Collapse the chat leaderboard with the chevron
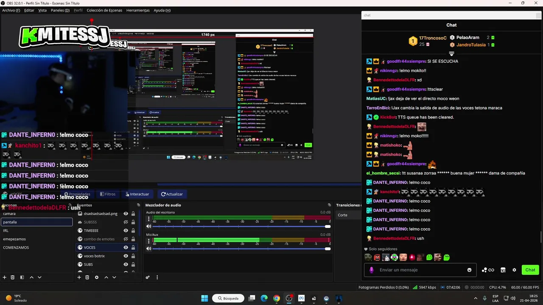Image resolution: width=543 pixels, height=305 pixels. point(451,54)
